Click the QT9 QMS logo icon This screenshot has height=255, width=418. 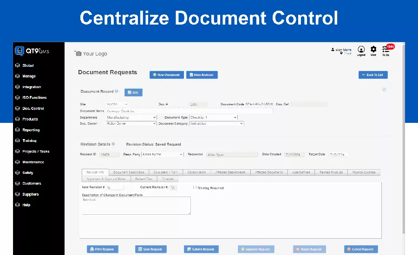tap(20, 51)
